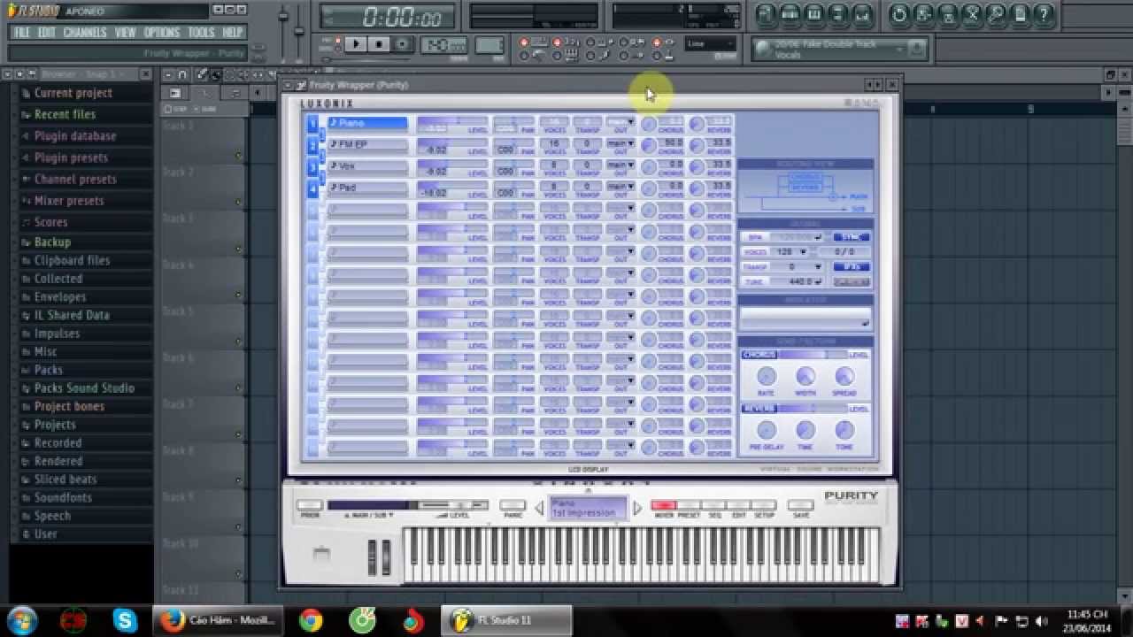Click the EDIT mode button in Purity
Image resolution: width=1133 pixels, height=637 pixels.
[x=739, y=505]
